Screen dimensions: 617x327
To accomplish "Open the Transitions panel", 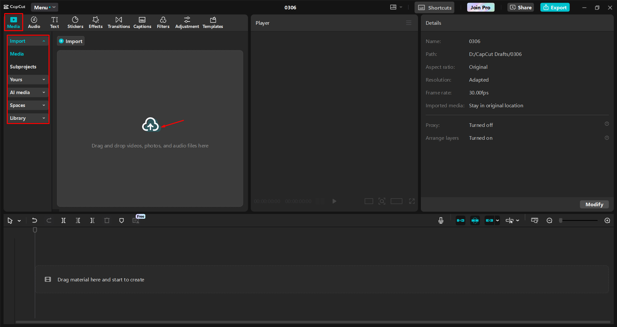I will coord(118,22).
